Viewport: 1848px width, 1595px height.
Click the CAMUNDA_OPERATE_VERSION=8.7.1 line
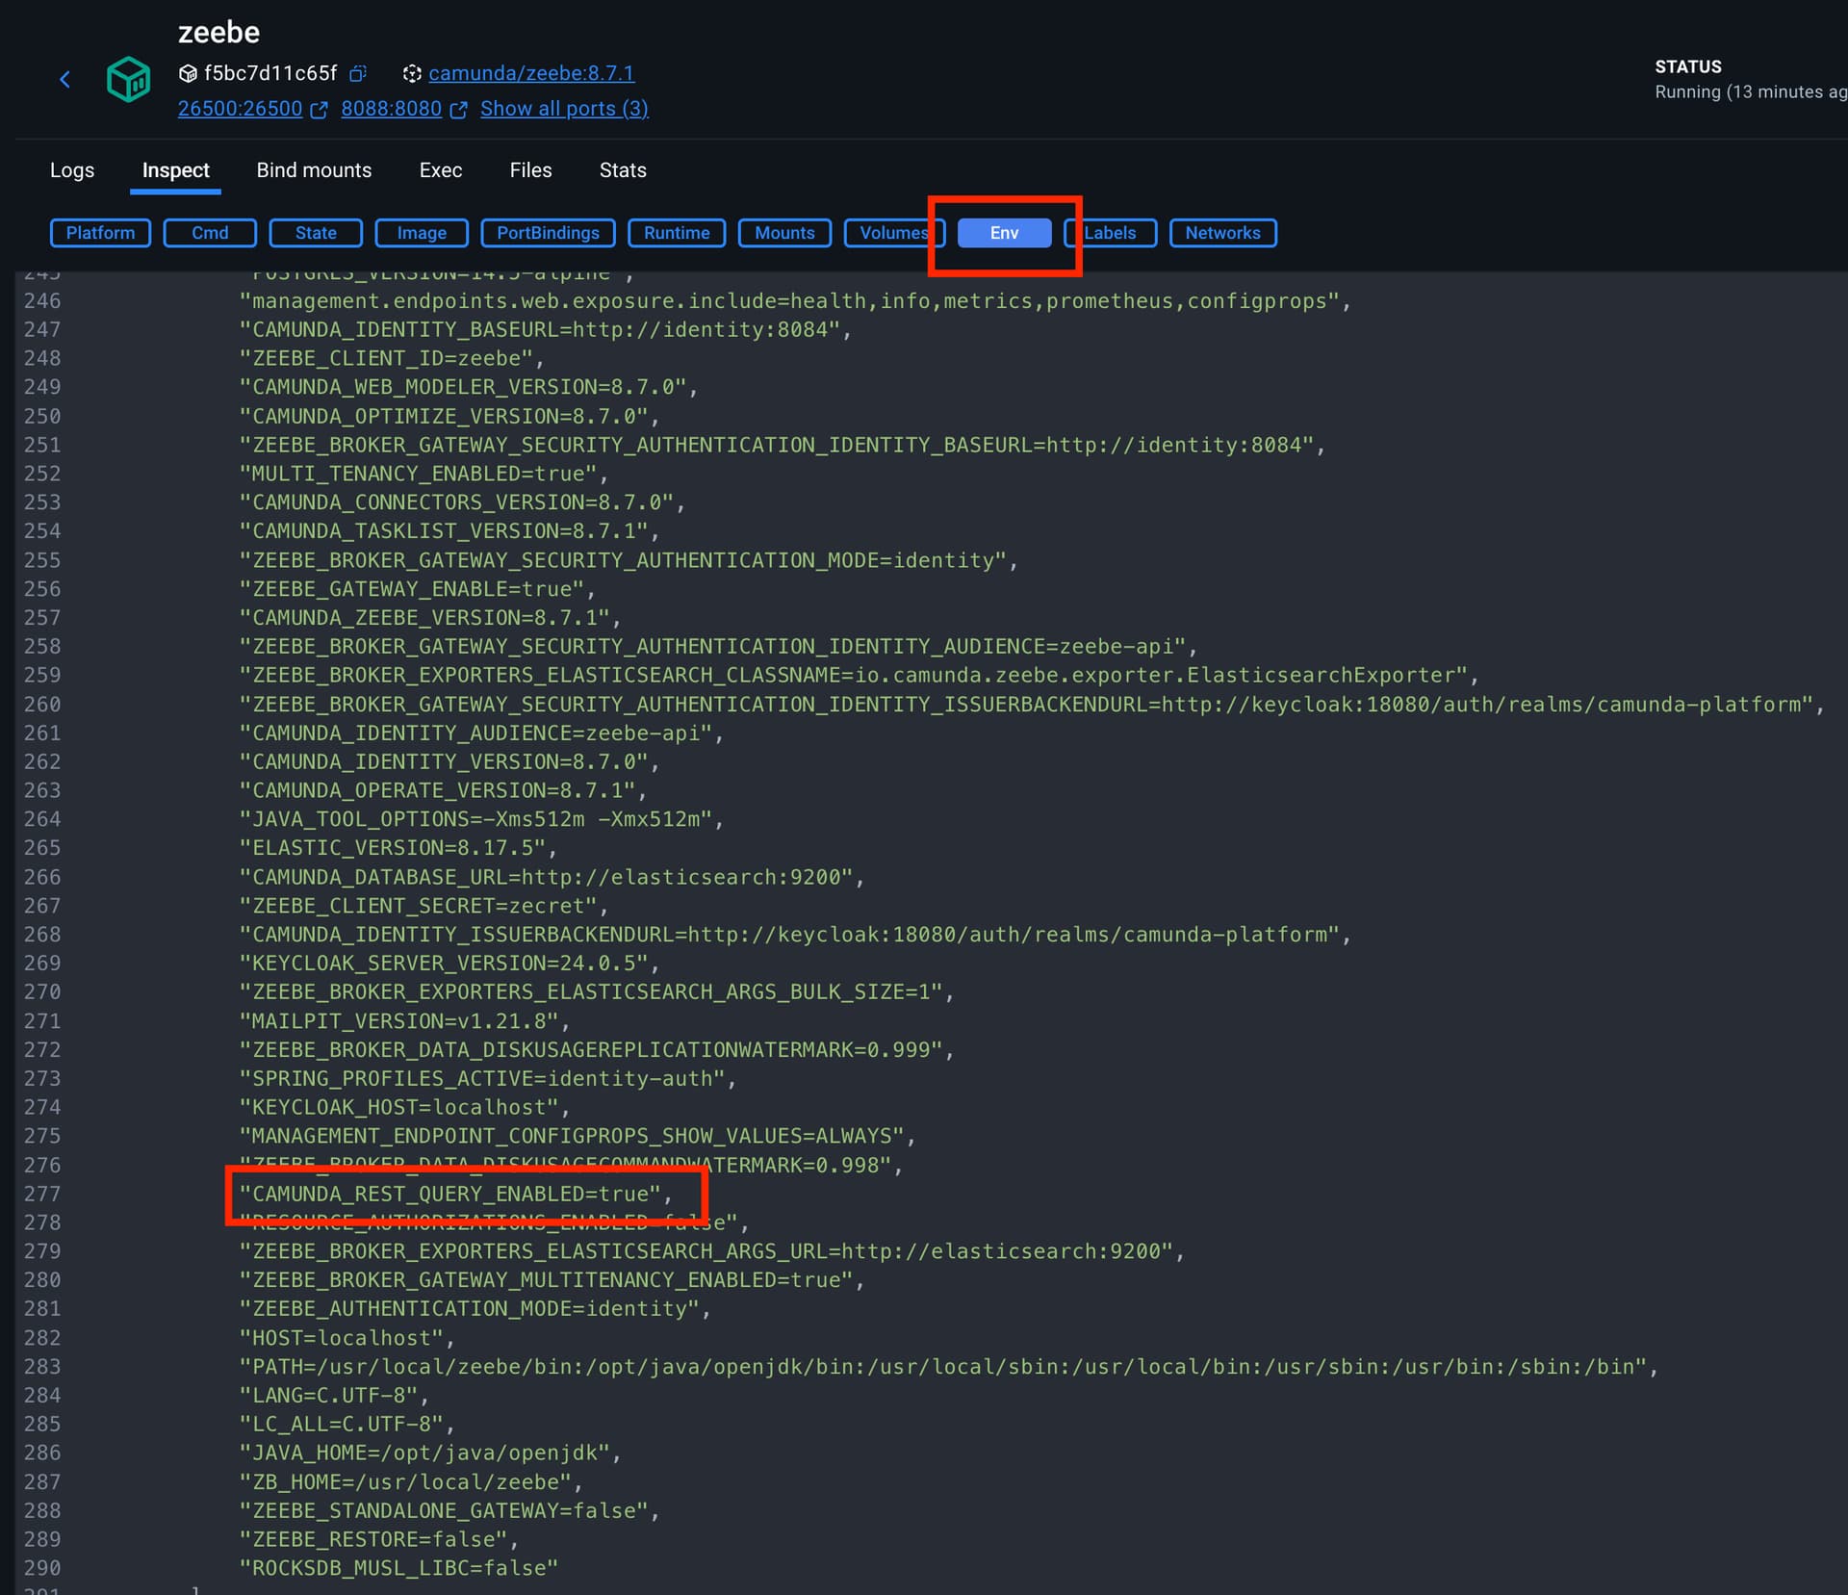(443, 791)
